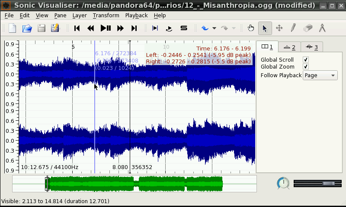Click the New Session icon
346x207 pixels.
13,28
